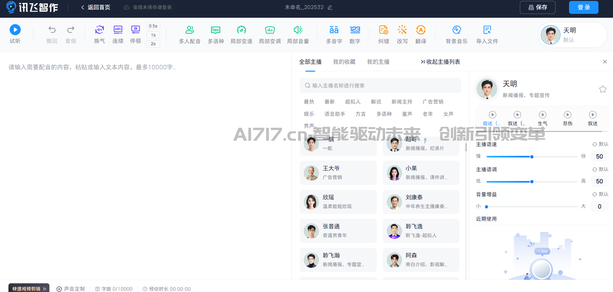Filter anchors by 女声

pyautogui.click(x=448, y=114)
